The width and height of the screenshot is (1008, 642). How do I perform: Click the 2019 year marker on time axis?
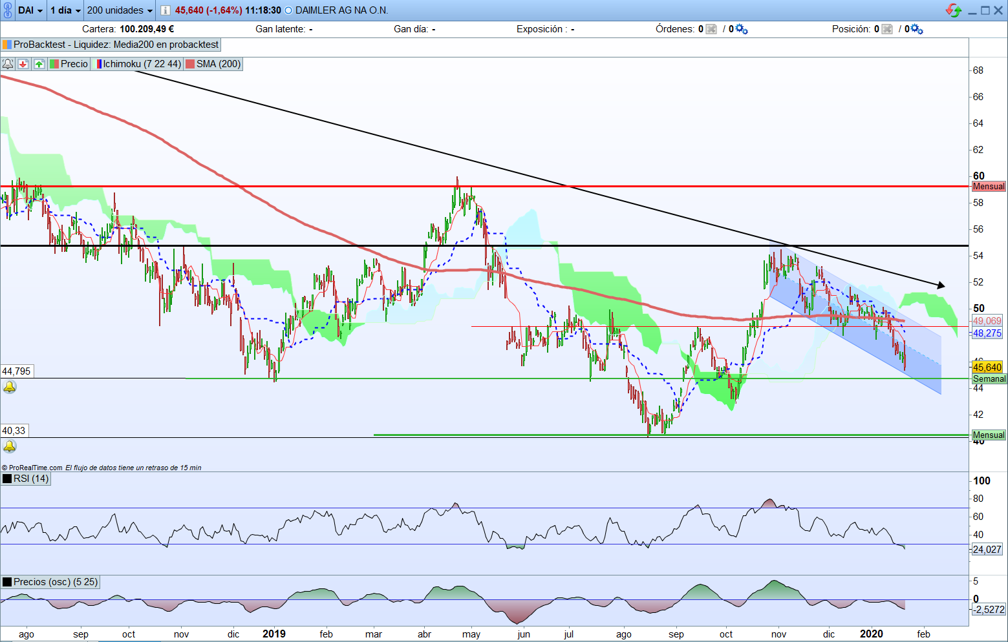pos(274,634)
